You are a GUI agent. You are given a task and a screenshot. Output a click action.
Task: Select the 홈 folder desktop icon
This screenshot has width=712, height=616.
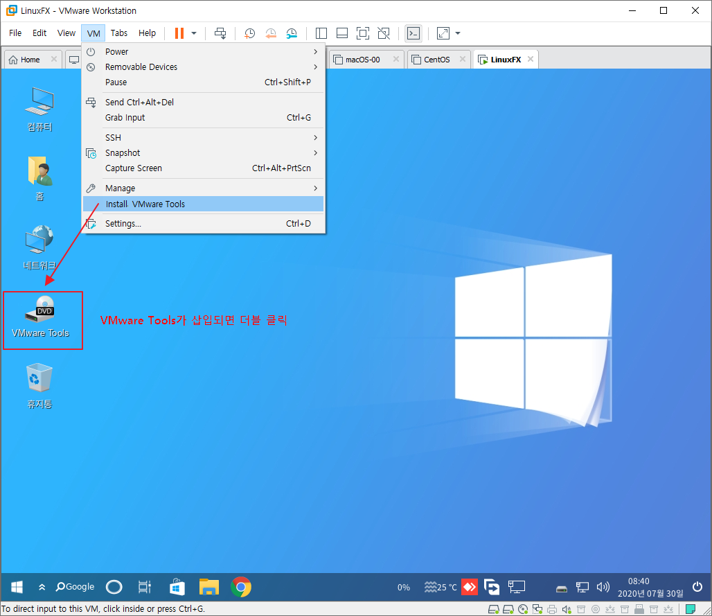tap(40, 179)
